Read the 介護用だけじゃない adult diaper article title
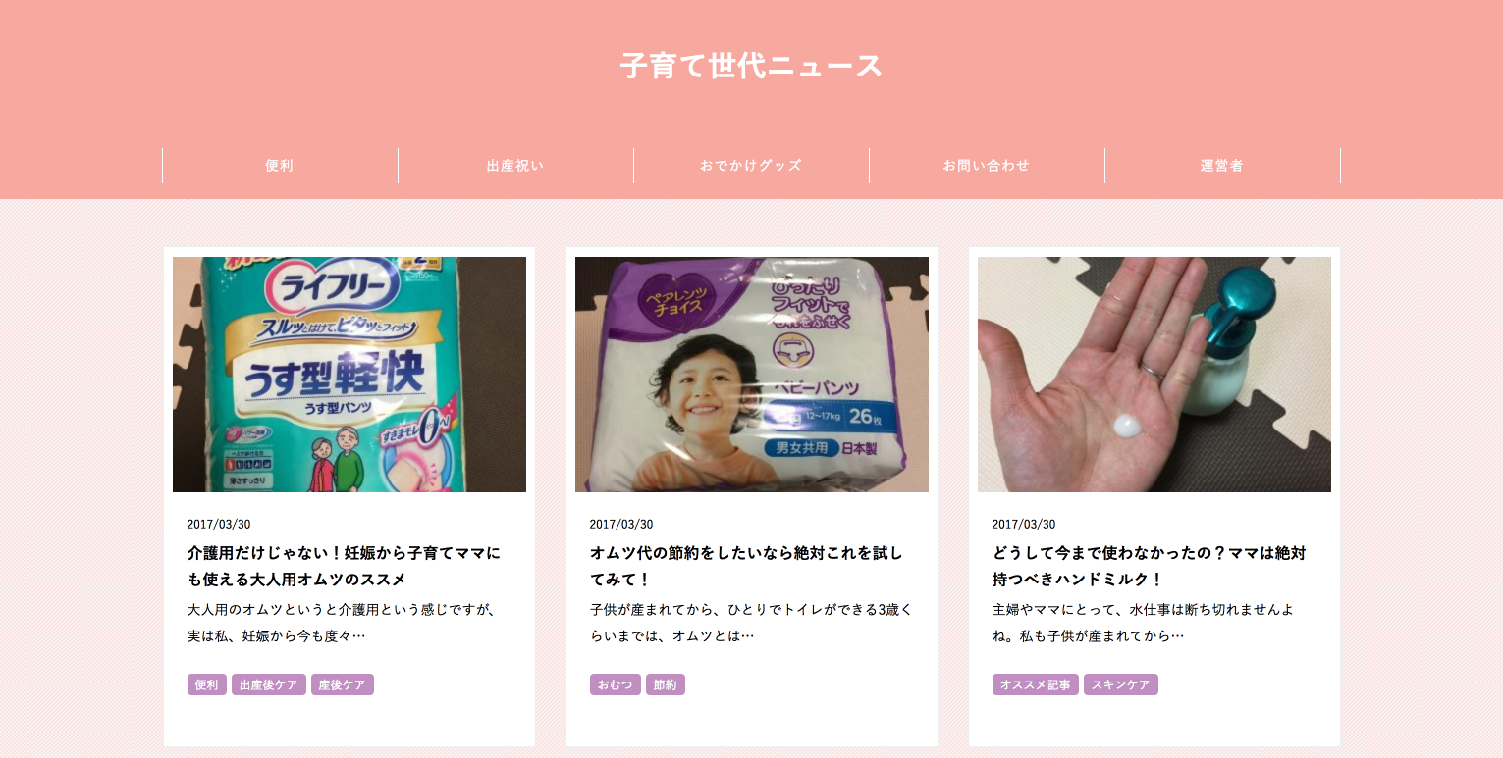1503x758 pixels. (344, 566)
